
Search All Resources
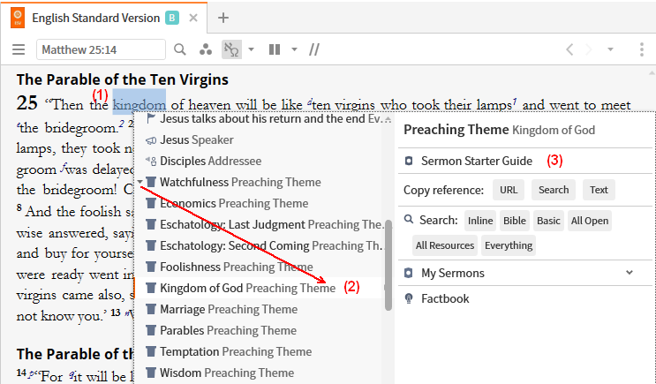[x=445, y=245]
